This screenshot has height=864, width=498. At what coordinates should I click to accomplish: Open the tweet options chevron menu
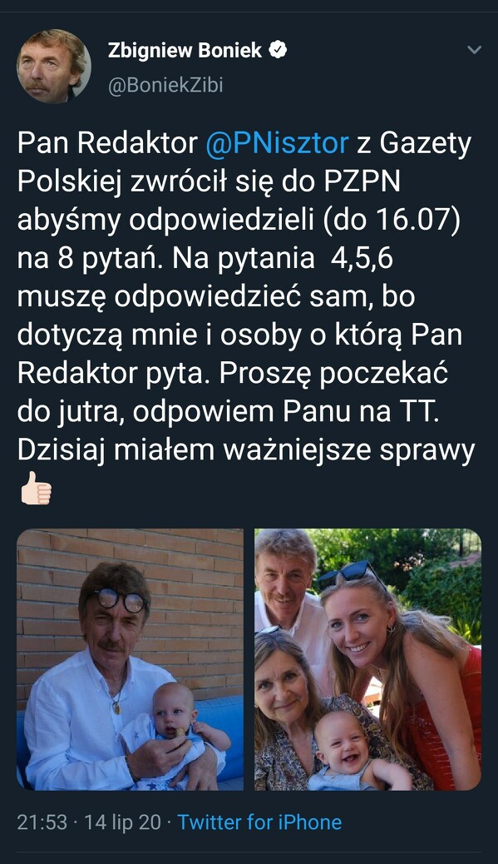pyautogui.click(x=474, y=50)
